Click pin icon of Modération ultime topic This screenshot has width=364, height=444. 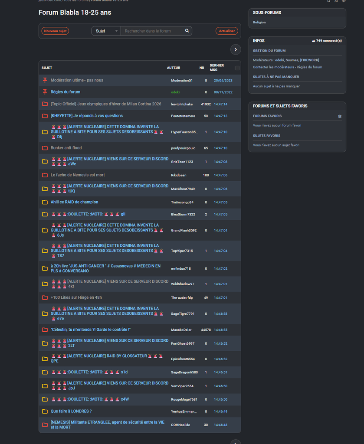click(45, 80)
